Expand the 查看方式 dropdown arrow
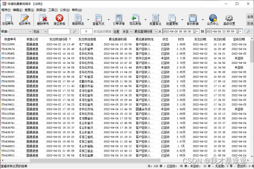Image resolution: width=254 pixels, height=169 pixels. click(x=108, y=20)
